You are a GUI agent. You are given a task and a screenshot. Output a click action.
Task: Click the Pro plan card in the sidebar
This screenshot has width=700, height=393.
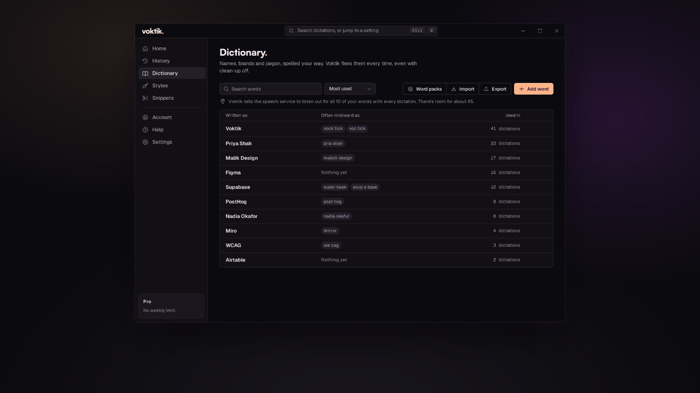[x=171, y=306]
